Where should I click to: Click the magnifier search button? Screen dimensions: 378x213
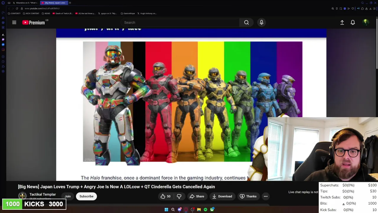246,22
